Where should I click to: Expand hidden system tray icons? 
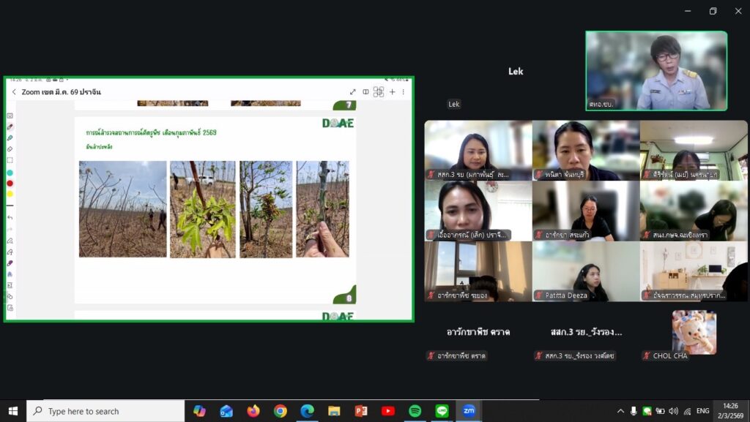tap(620, 411)
